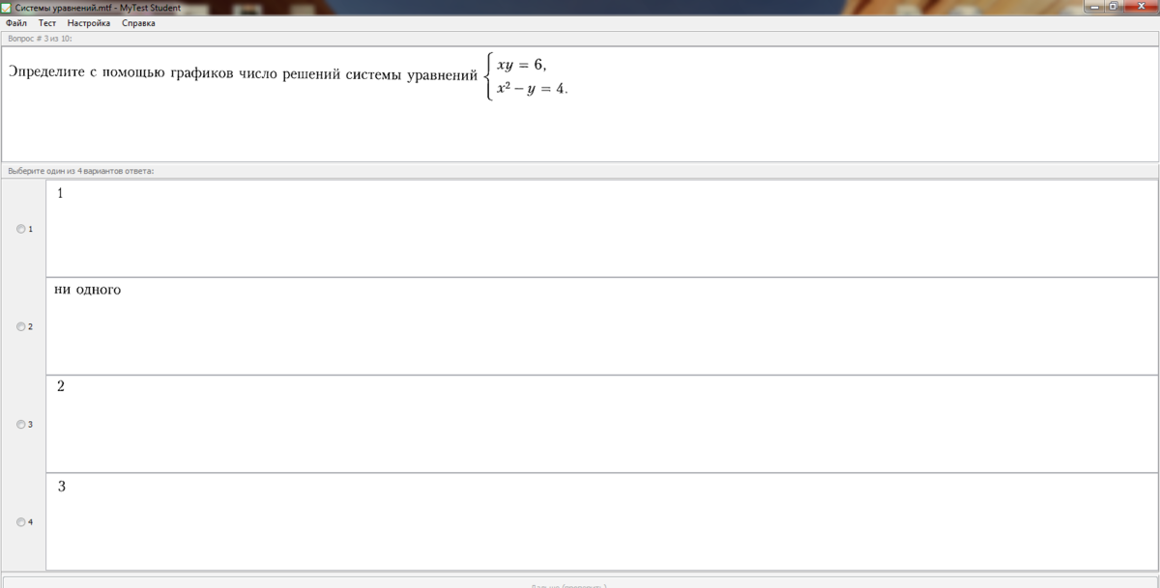
Task: Open the Файл menu
Action: (x=16, y=23)
